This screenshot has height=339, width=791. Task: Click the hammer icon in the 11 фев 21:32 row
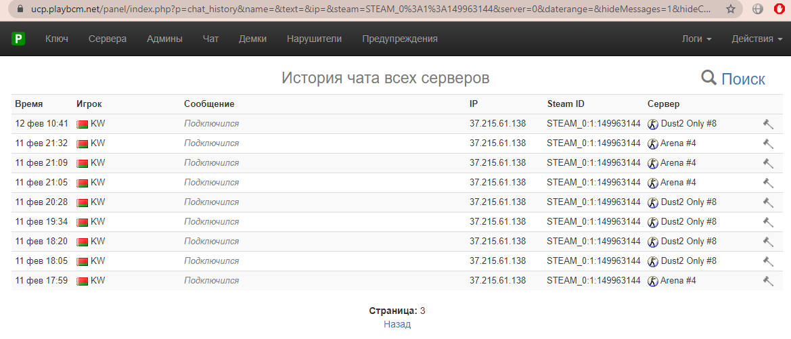click(767, 143)
